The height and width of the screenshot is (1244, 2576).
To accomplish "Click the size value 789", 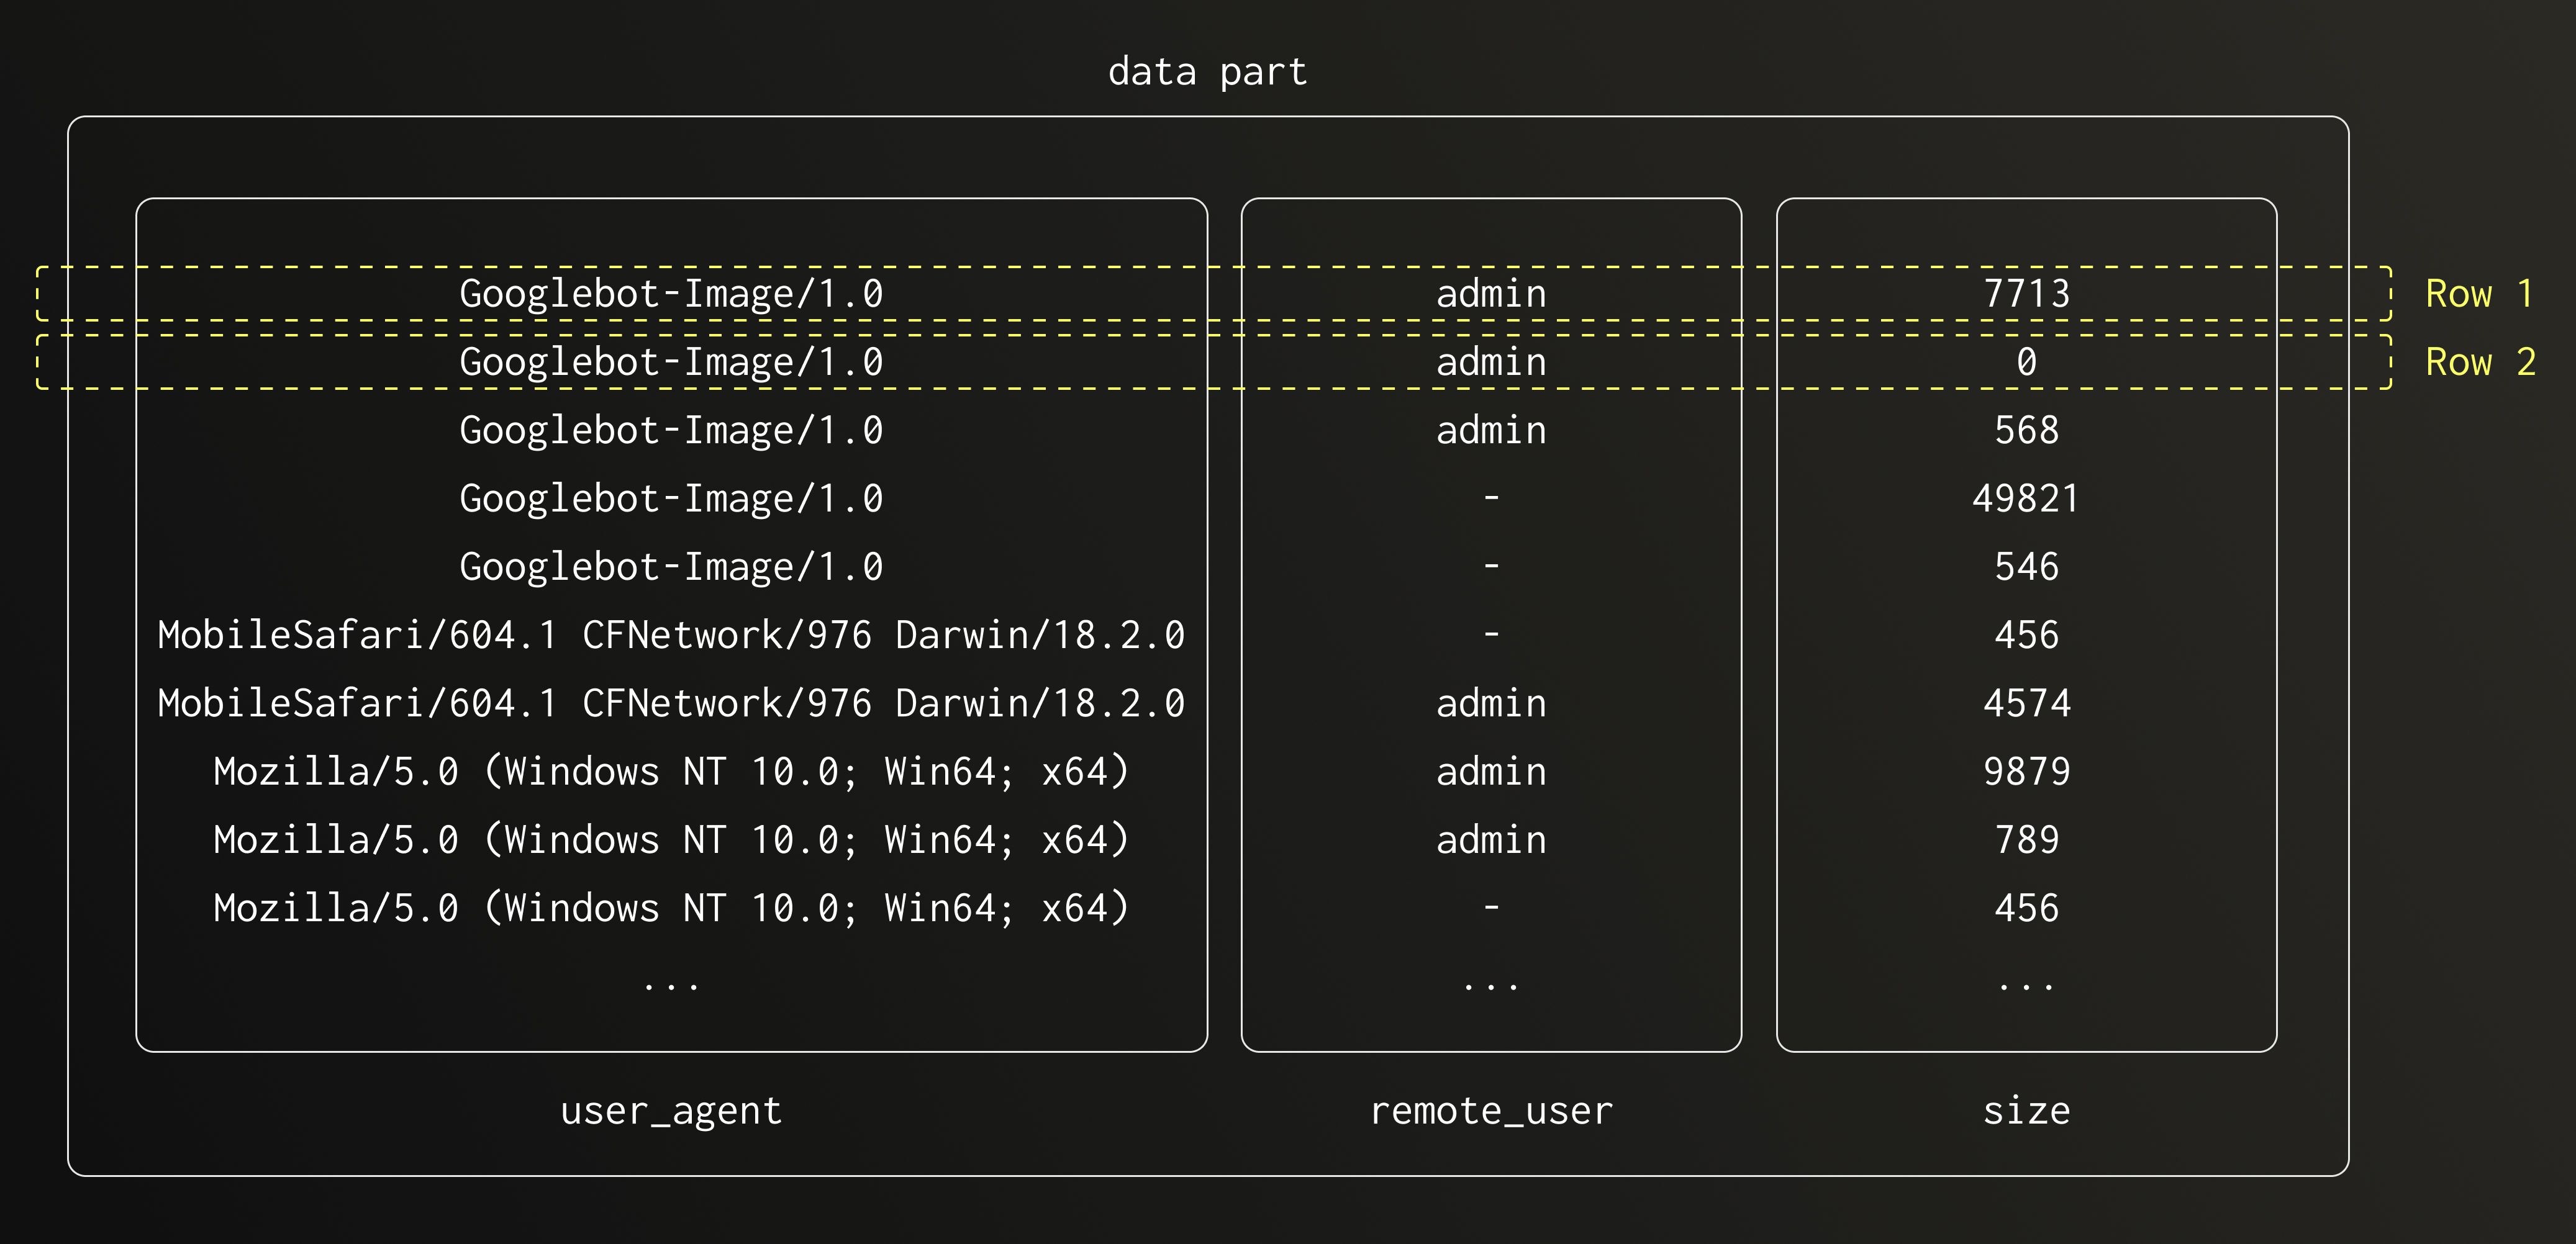I will tap(2026, 841).
